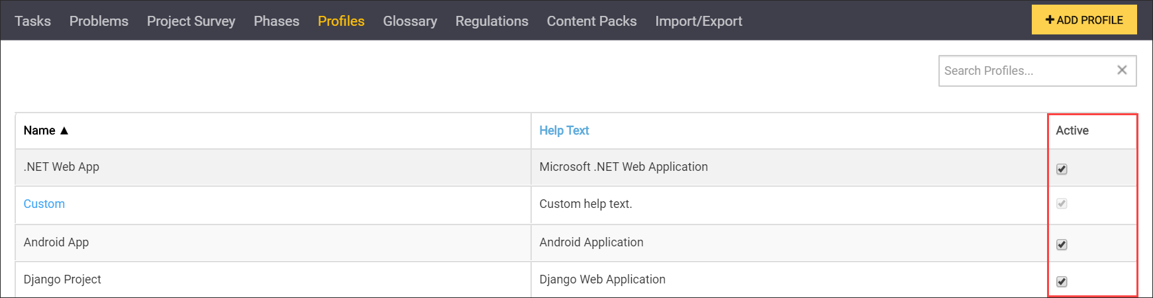Click the Name column sort arrow
The width and height of the screenshot is (1153, 298).
point(64,131)
